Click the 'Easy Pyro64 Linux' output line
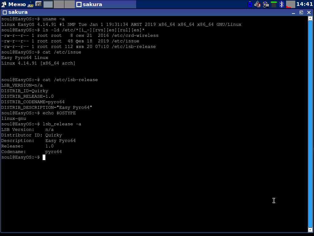Viewport: 314px width, 236px height. [x=25, y=57]
